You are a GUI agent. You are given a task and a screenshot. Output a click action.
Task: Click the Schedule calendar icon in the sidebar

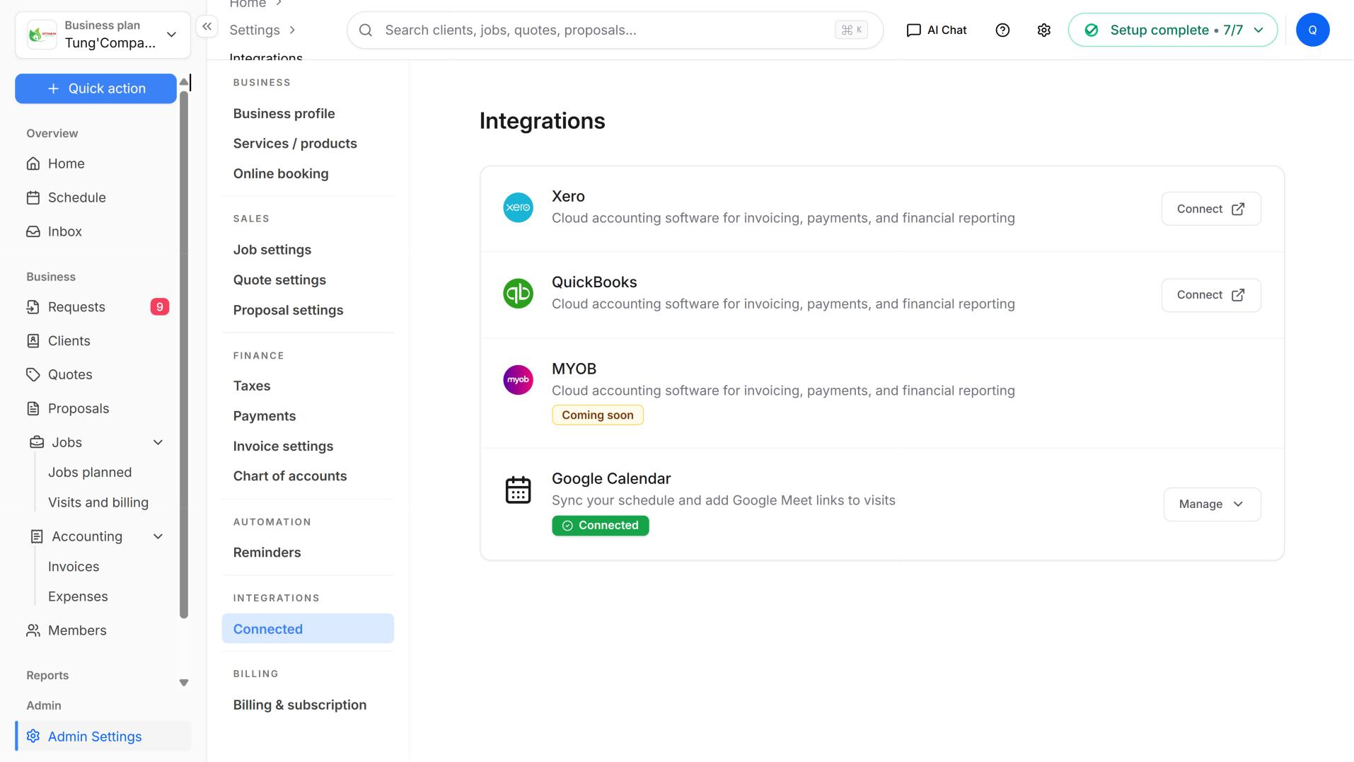pyautogui.click(x=33, y=197)
